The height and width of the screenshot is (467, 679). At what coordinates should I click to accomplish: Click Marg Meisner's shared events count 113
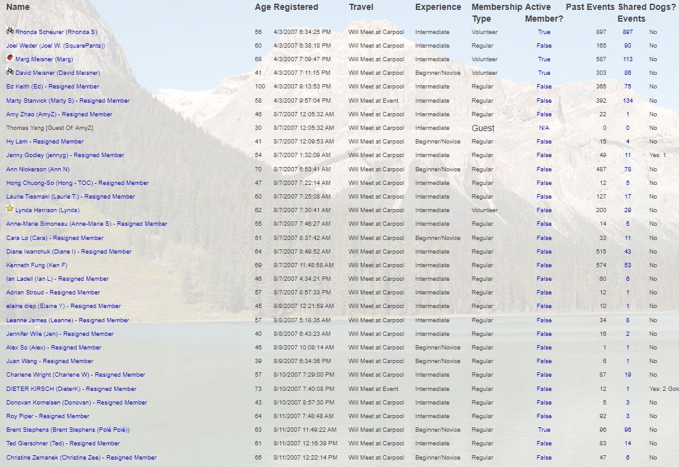[627, 59]
